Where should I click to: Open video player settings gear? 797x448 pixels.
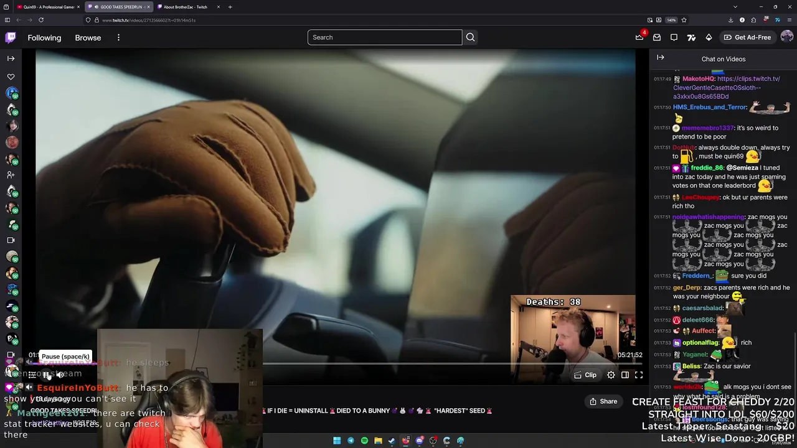pyautogui.click(x=611, y=375)
